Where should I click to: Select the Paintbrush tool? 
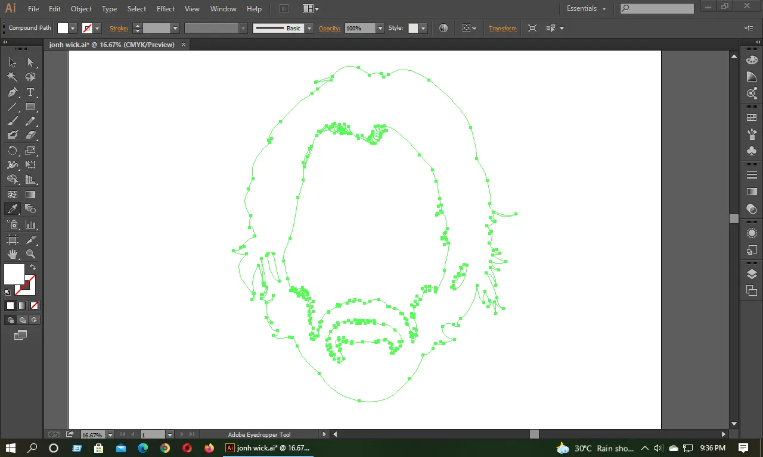[x=13, y=121]
